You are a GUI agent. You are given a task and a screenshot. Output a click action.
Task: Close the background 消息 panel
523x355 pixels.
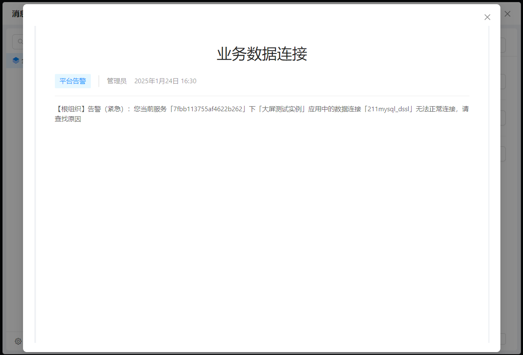tap(508, 14)
